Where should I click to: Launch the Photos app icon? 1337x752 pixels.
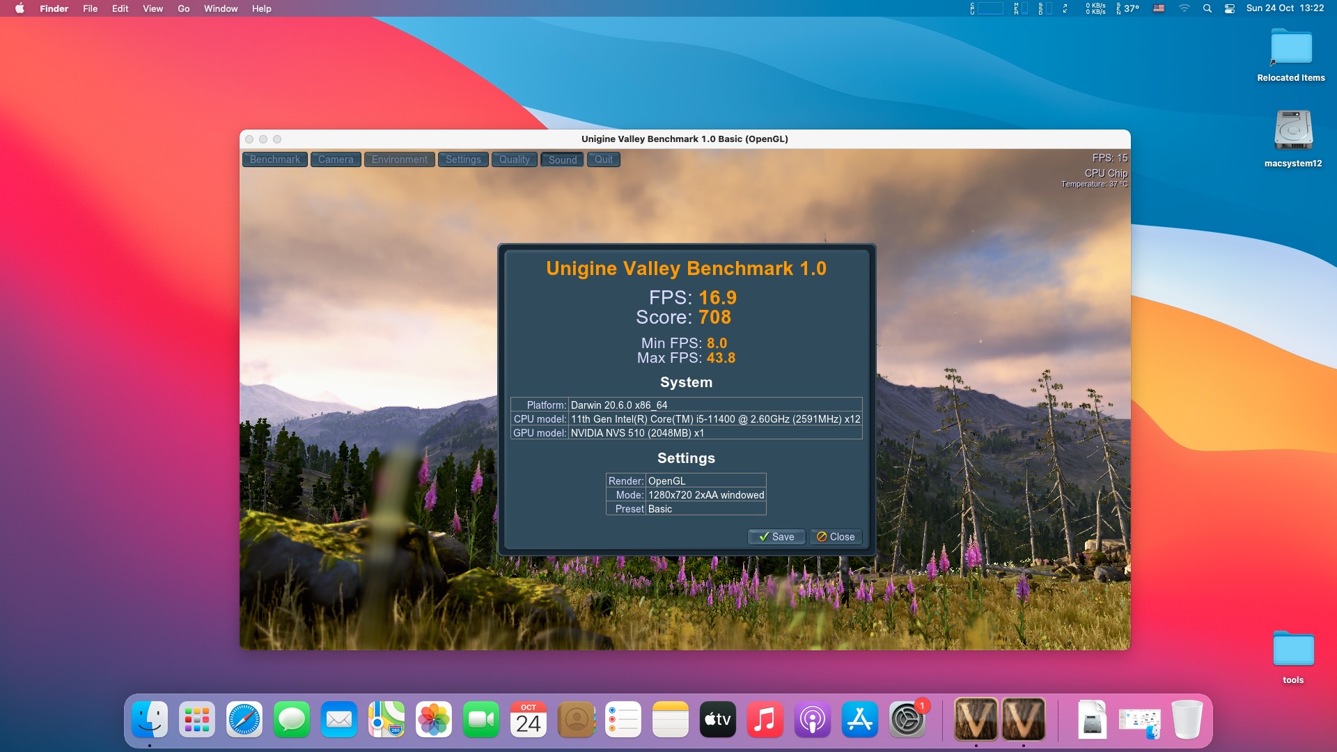434,720
